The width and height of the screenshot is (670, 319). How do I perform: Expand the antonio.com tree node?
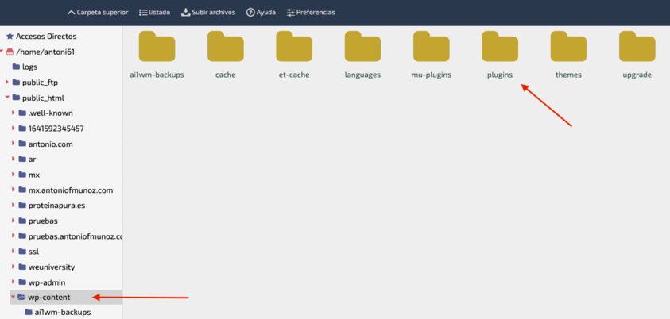pos(13,144)
